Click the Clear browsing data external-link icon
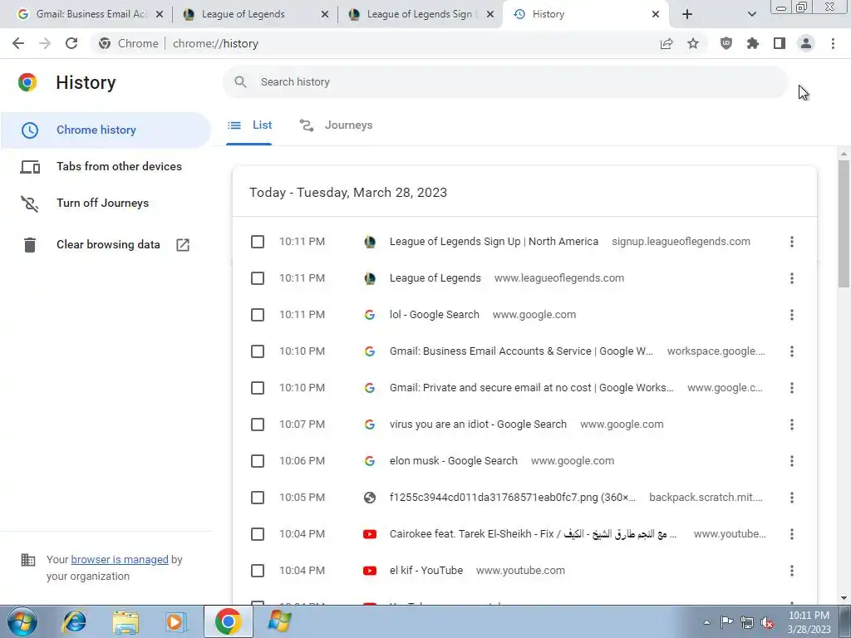 (x=183, y=245)
